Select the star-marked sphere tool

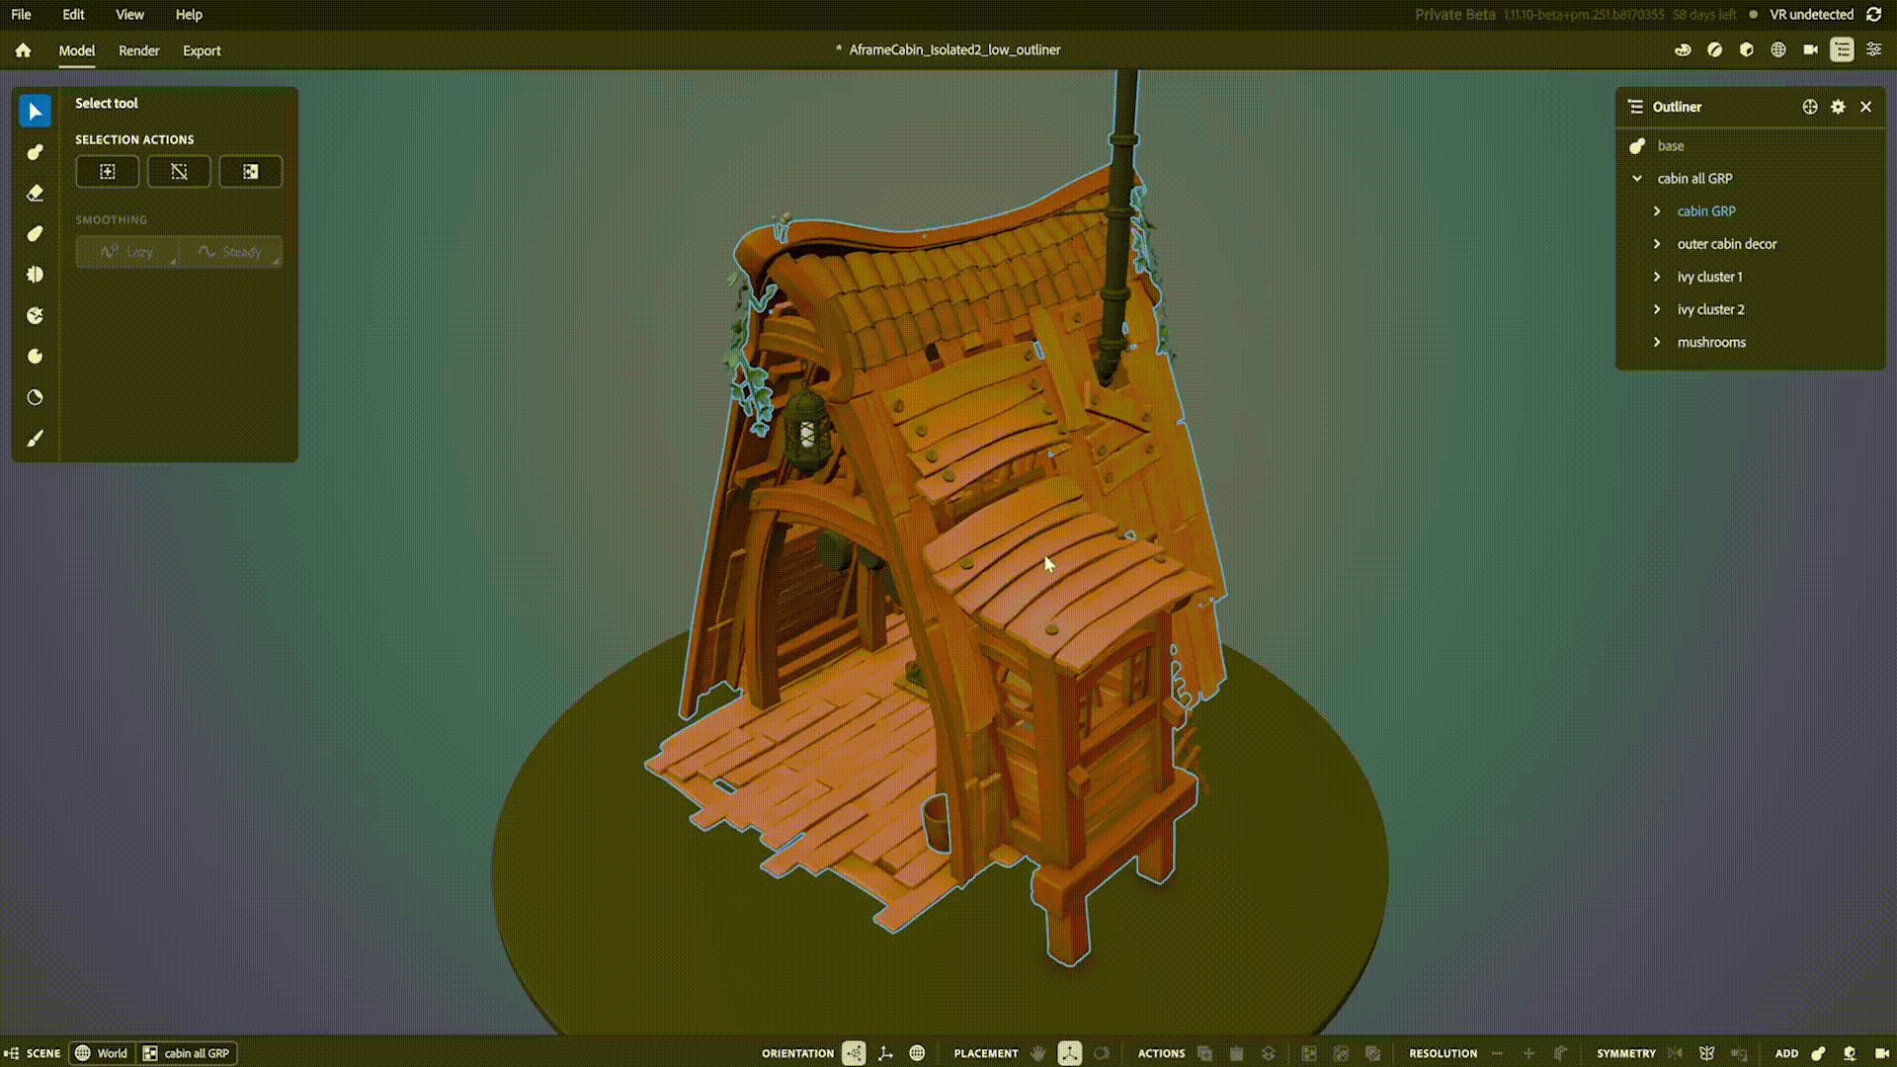pos(35,316)
